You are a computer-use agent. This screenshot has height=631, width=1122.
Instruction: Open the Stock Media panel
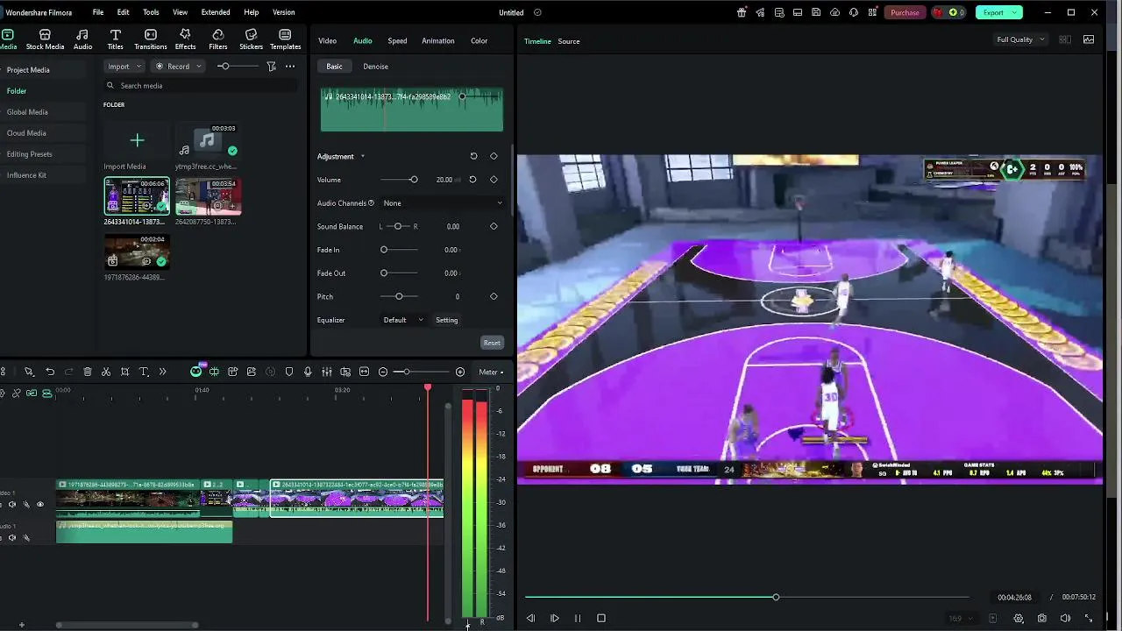click(45, 39)
